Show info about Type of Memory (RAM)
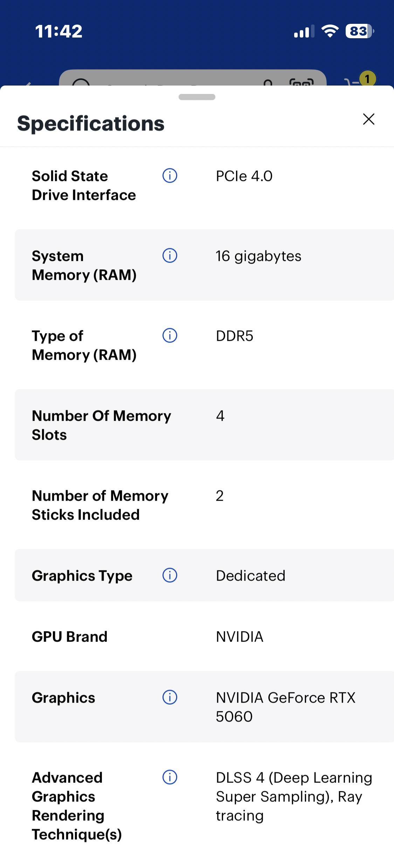 coord(170,335)
